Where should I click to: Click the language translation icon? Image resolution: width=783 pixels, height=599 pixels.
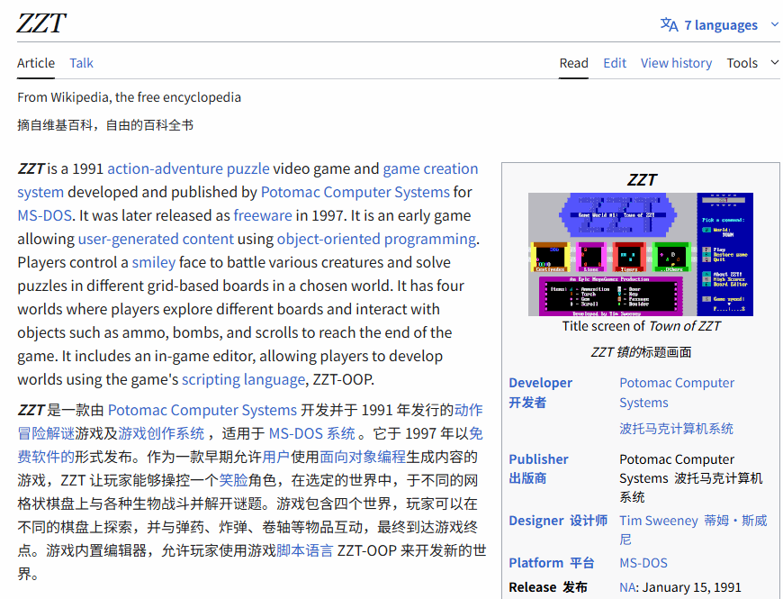[669, 24]
